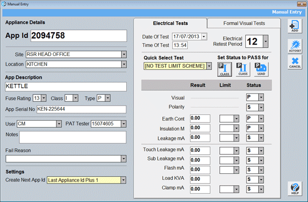Open the Insulation M status dropdown
The height and width of the screenshot is (202, 308).
point(261,128)
